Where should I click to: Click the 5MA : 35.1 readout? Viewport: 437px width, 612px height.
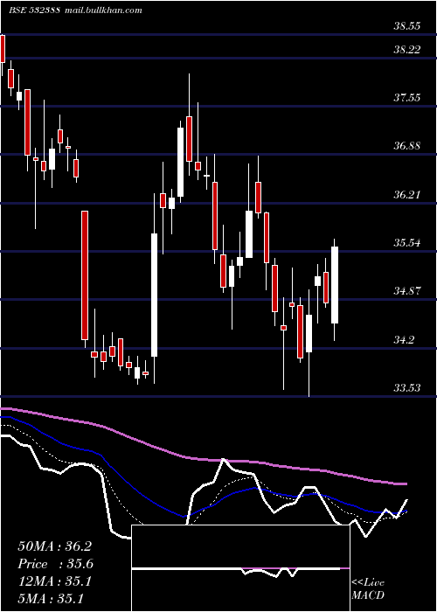(51, 599)
